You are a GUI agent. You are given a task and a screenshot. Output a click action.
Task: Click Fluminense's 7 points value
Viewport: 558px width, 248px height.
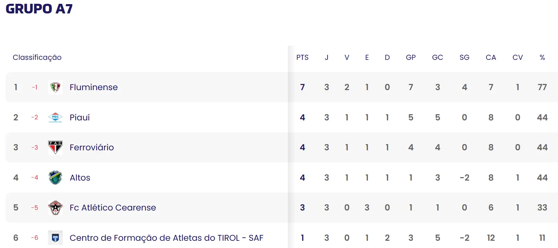click(302, 87)
